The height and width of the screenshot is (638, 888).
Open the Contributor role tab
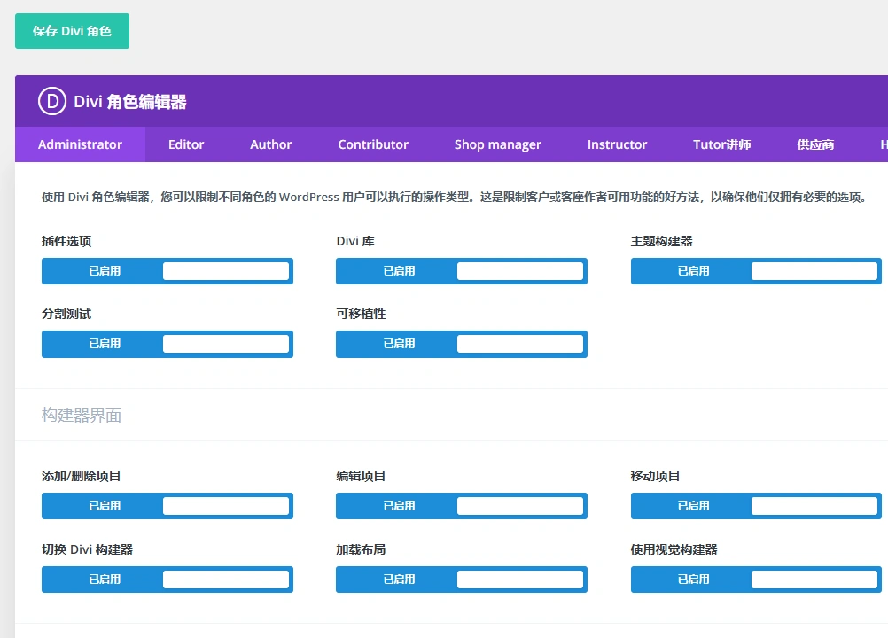tap(372, 144)
